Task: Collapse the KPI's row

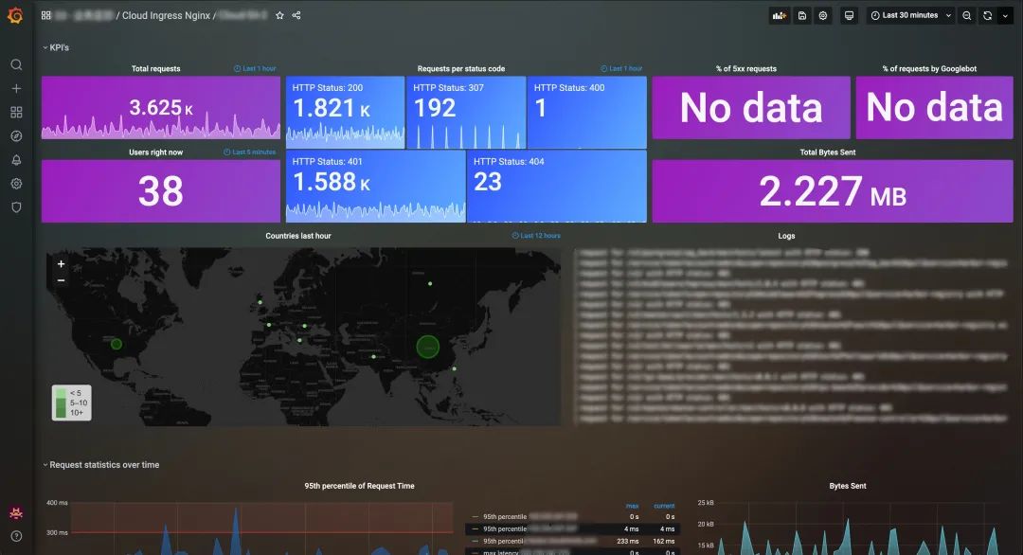Action: (56, 47)
